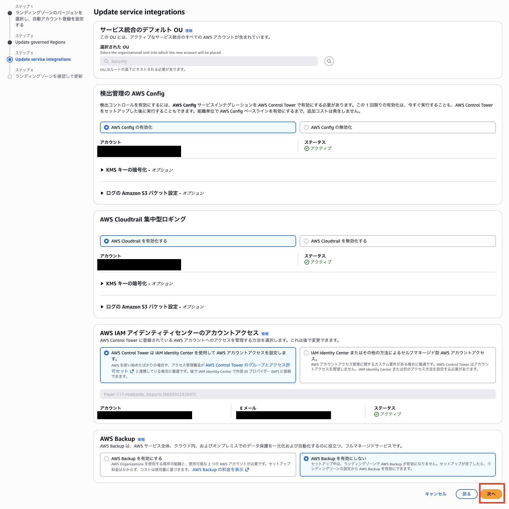Screen dimensions: 509x509
Task: Click the 検出管理の AWS Config heading
Action: click(132, 93)
